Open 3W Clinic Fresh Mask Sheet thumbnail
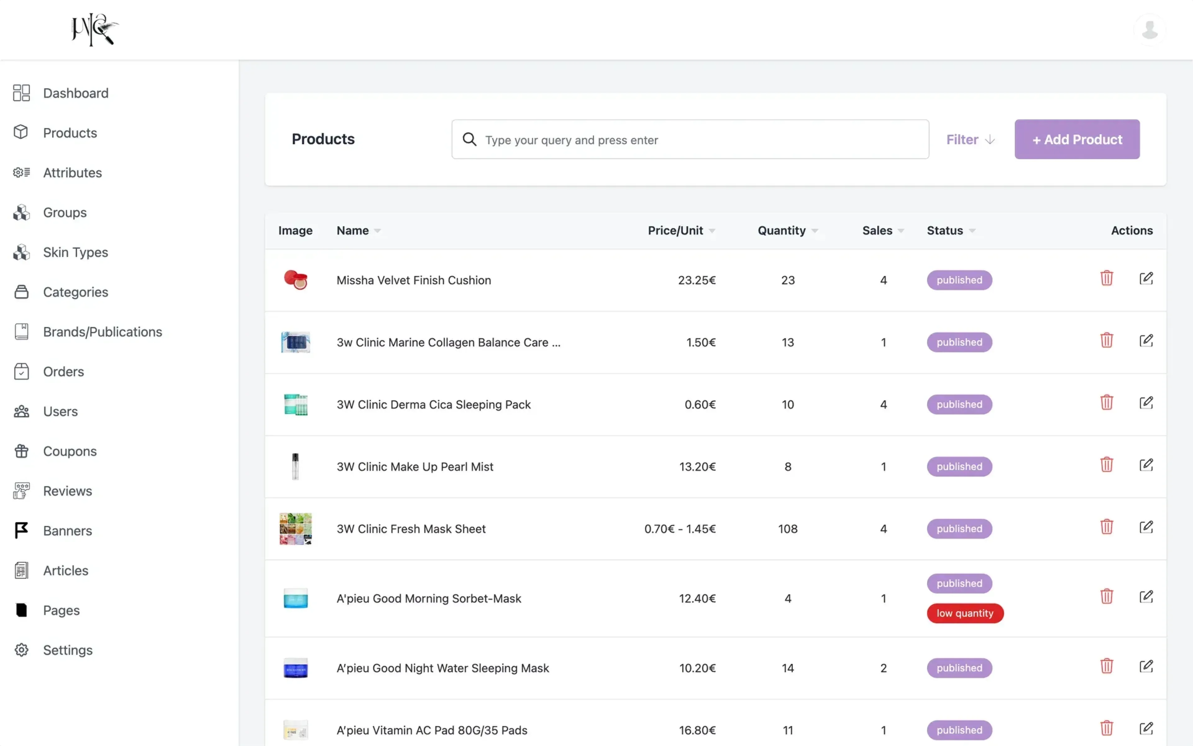This screenshot has height=746, width=1193. 295,528
